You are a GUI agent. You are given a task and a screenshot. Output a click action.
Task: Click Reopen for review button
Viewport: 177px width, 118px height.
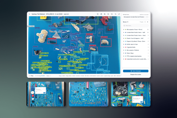[x=136, y=74]
